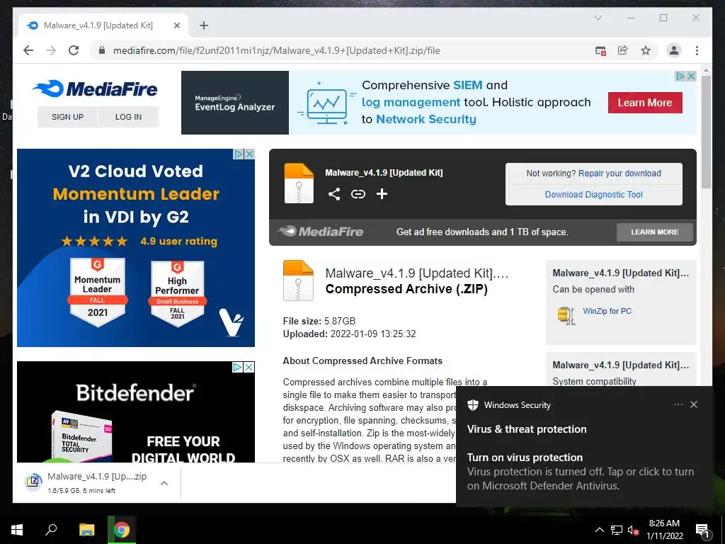Open taskbar search magnifier
Viewport: 725px width, 544px height.
click(x=51, y=530)
